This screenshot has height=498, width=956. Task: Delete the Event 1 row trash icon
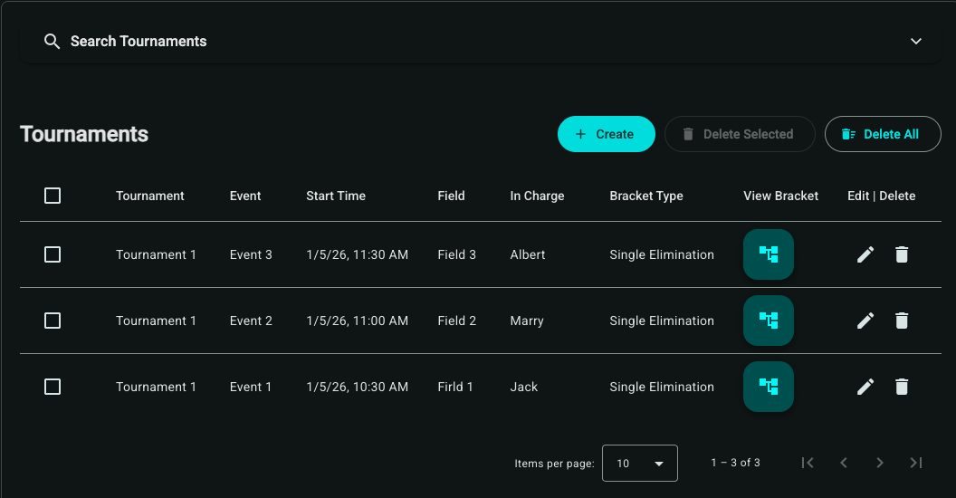(902, 387)
